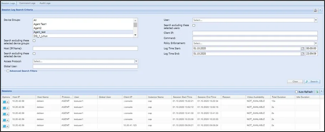Sort by the Session End Time column header
Viewport: 325px width, 132px height.
208,97
